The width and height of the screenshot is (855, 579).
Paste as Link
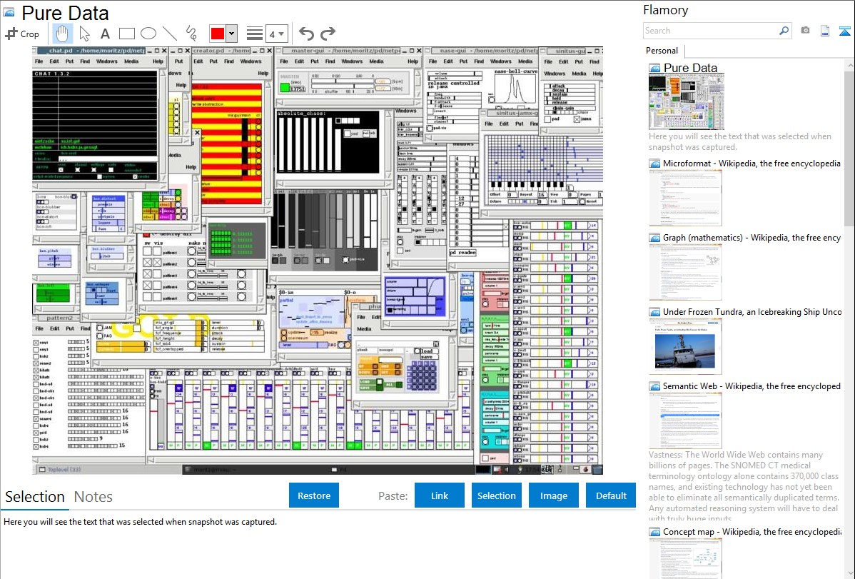point(440,495)
